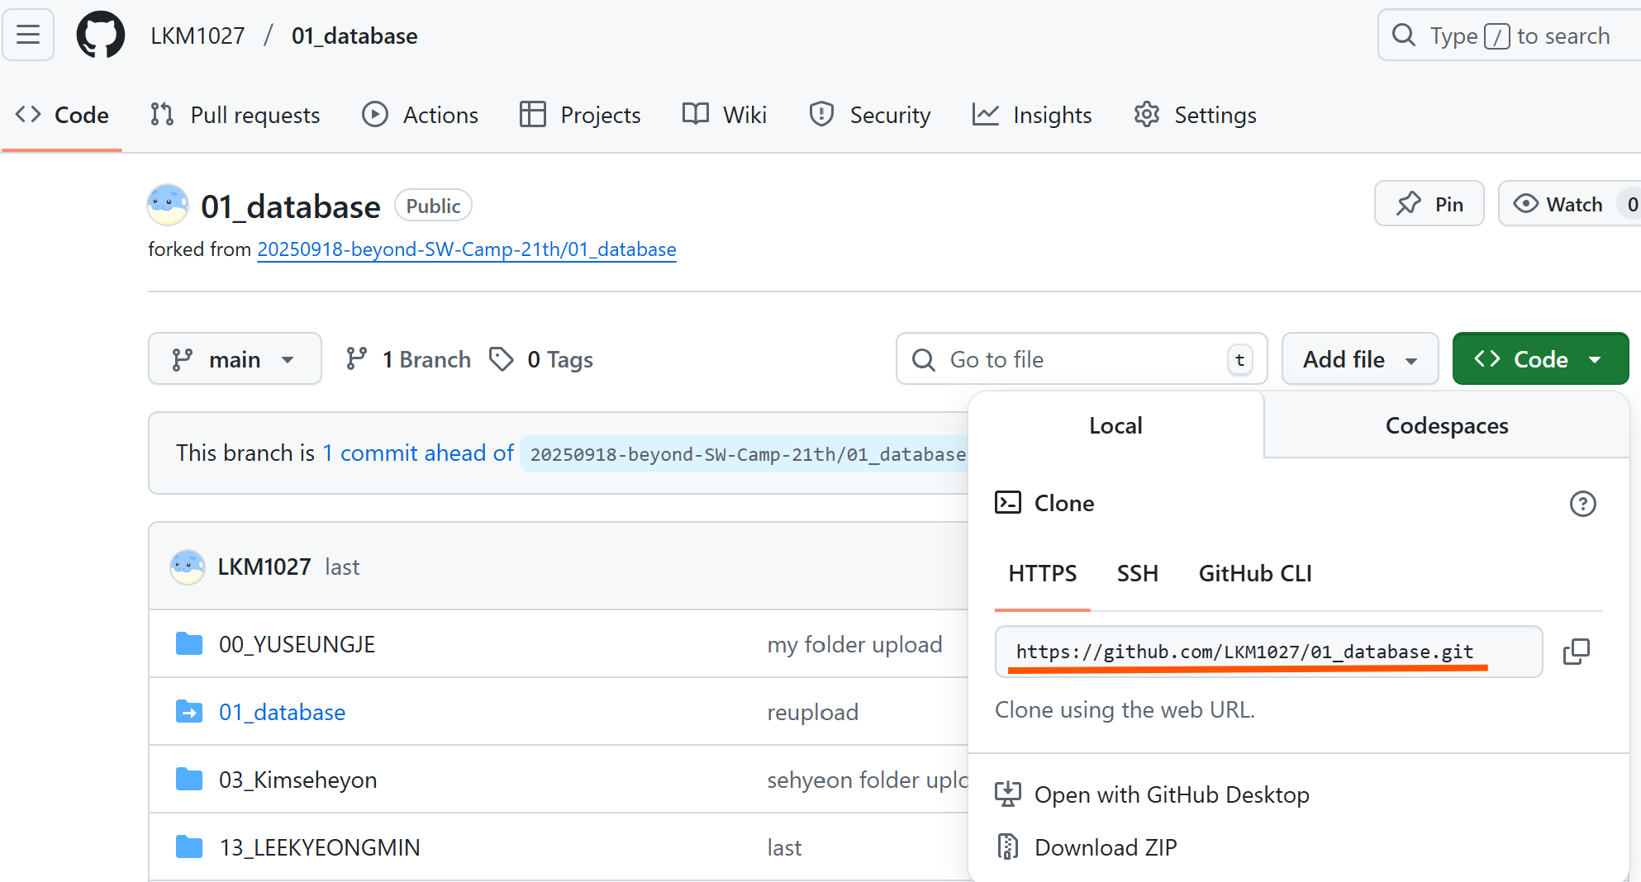
Task: Click the 01_database repository title heading
Action: [291, 206]
